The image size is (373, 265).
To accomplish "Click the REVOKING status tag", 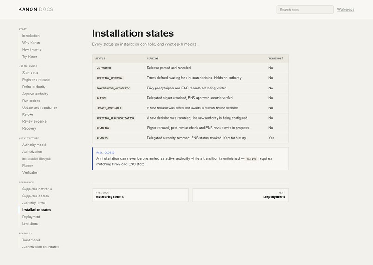I will click(103, 128).
